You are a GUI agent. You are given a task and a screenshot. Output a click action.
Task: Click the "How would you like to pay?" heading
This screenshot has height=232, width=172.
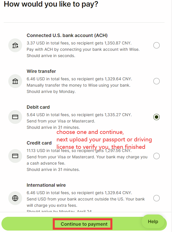[x=51, y=5]
